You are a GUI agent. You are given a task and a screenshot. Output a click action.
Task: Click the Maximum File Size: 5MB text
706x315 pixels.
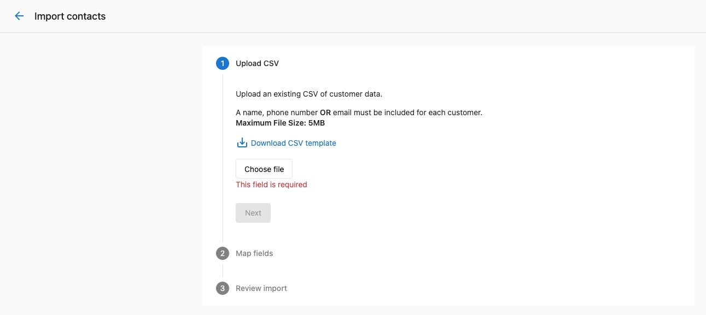280,123
